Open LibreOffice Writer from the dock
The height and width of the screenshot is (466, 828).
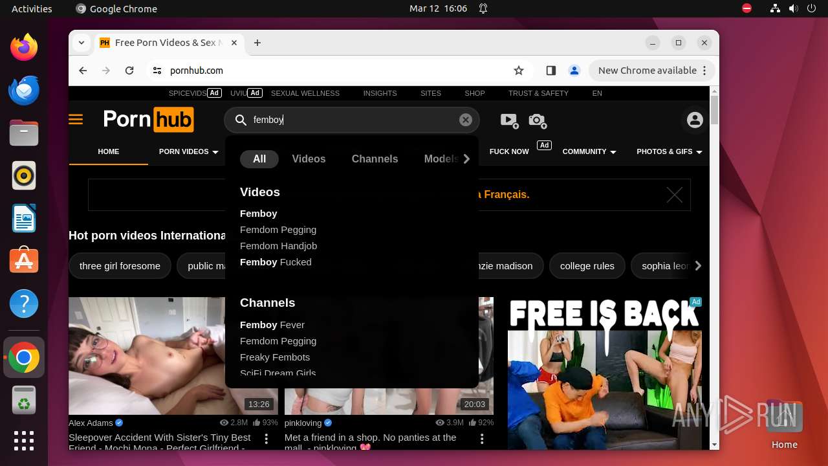pos(24,218)
